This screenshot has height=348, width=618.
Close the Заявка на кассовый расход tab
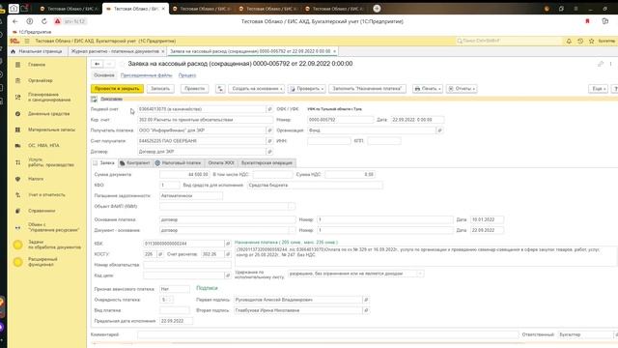[335, 51]
